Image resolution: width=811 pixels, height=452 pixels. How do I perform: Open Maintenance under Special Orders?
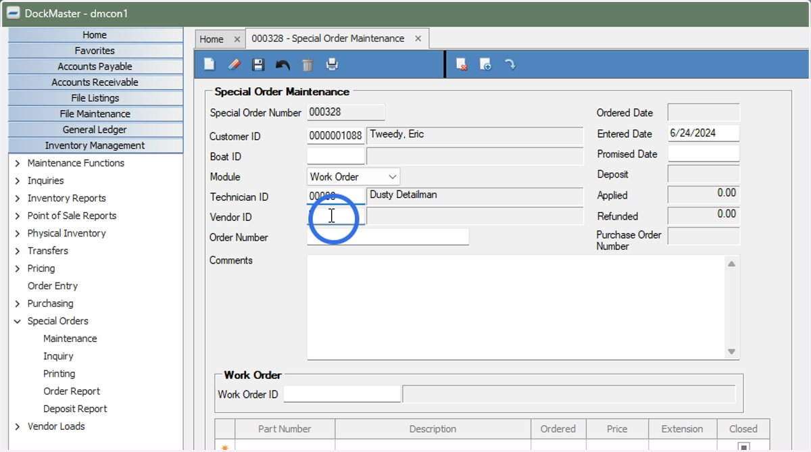coord(70,338)
